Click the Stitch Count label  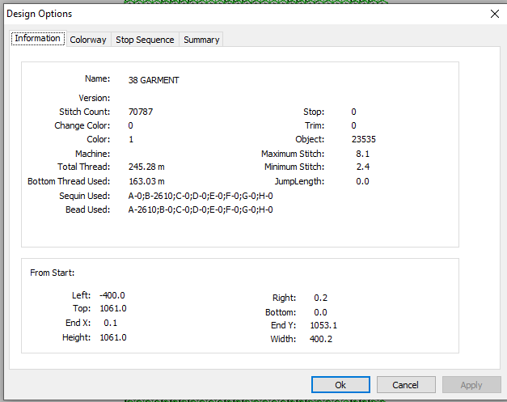click(85, 112)
